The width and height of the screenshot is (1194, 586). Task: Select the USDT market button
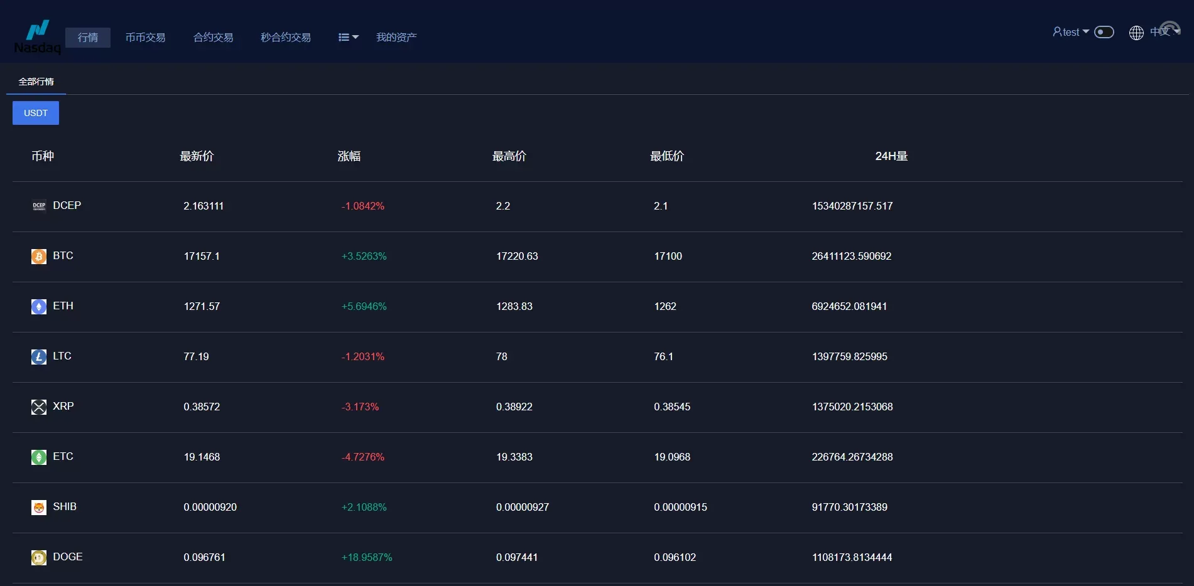pos(36,113)
